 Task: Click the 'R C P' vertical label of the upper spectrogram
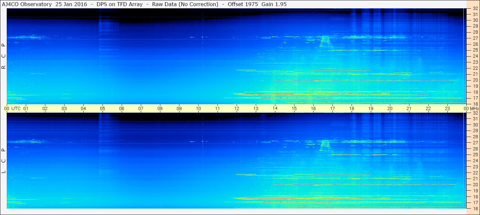[4, 57]
